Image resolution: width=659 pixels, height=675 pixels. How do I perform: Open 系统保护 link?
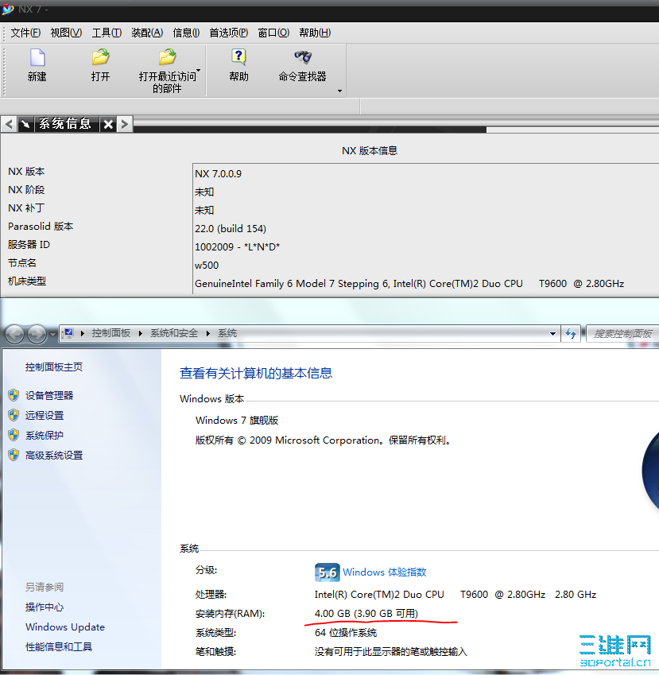click(x=45, y=435)
